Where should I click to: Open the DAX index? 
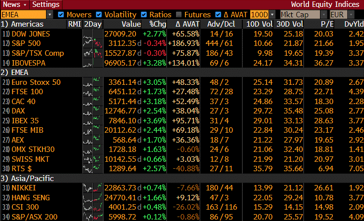click(x=18, y=111)
